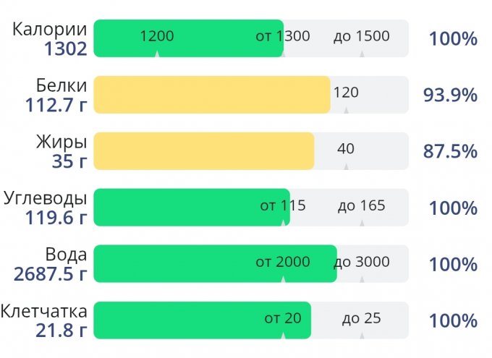Click the 'до 165' carbs marker
Image resolution: width=492 pixels, height=358 pixels.
point(361,205)
